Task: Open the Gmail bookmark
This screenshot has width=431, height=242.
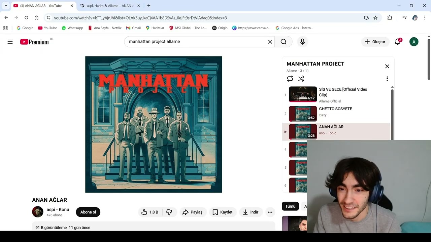Action: tap(133, 28)
